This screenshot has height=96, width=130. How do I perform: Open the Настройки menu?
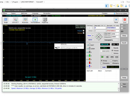click(47, 13)
